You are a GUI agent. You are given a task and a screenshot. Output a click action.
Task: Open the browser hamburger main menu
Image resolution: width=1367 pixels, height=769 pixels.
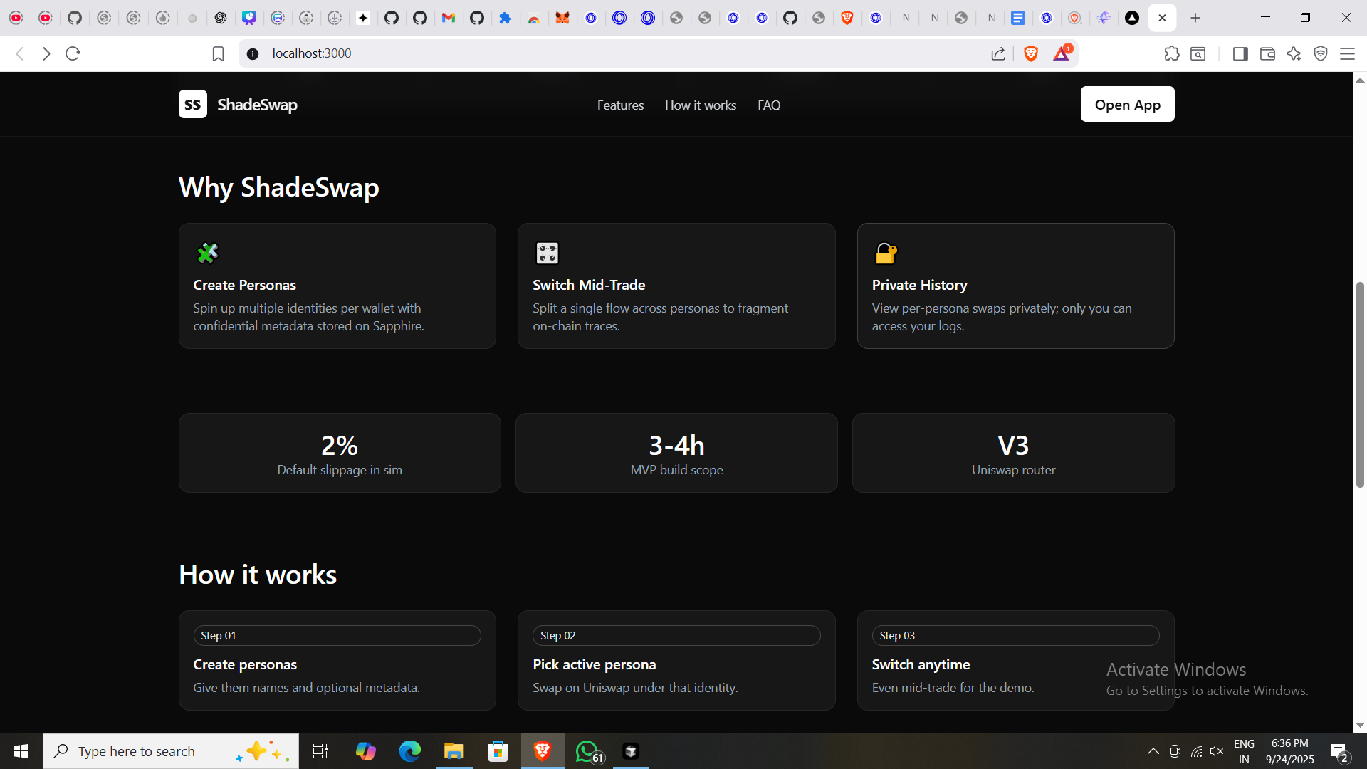(1347, 53)
